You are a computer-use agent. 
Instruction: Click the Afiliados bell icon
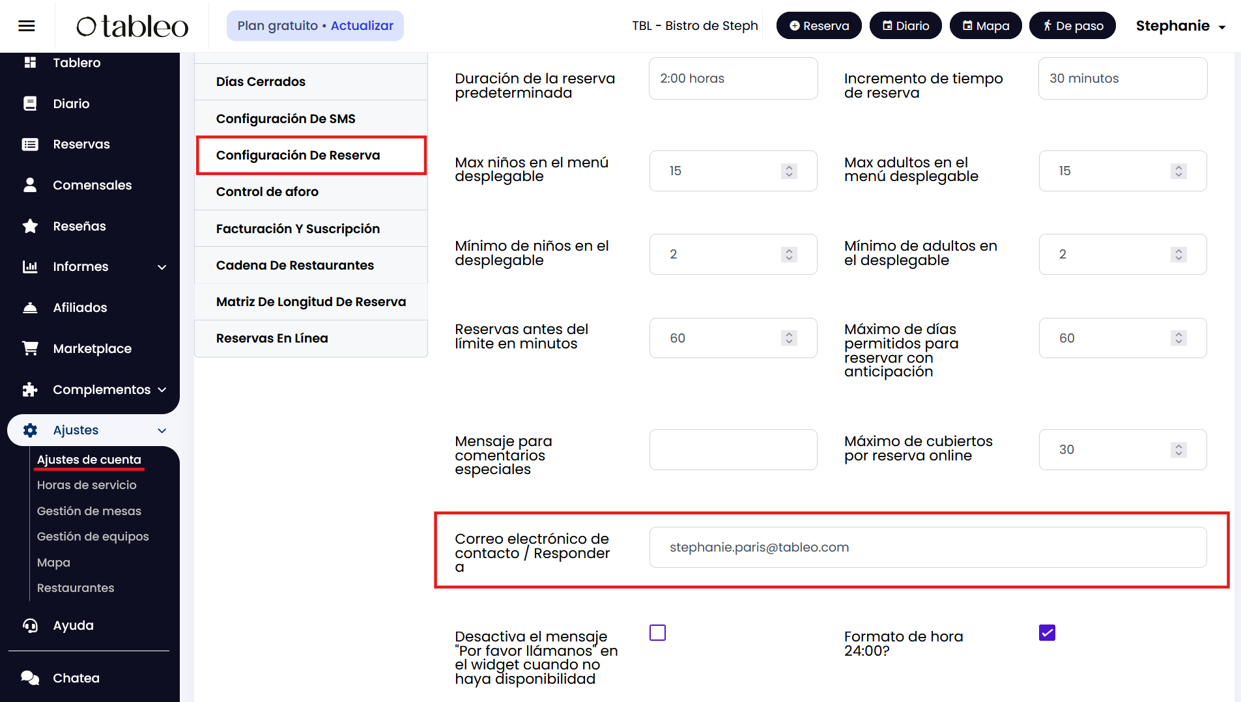[x=30, y=307]
